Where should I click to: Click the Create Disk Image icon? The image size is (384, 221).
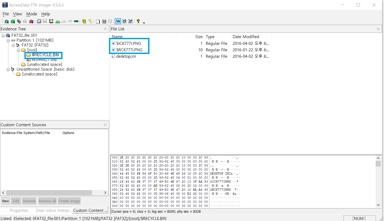pos(39,21)
